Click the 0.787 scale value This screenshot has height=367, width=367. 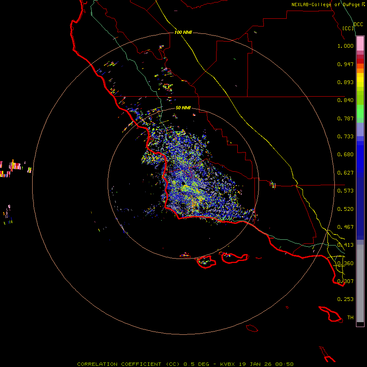(x=345, y=118)
